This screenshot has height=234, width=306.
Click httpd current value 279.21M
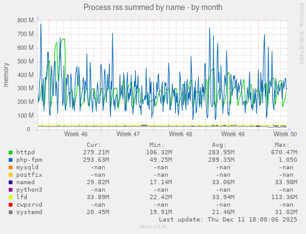96,152
